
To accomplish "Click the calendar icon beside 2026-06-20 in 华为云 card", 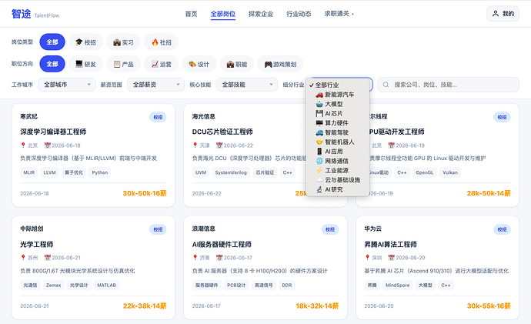I will 392,258.
